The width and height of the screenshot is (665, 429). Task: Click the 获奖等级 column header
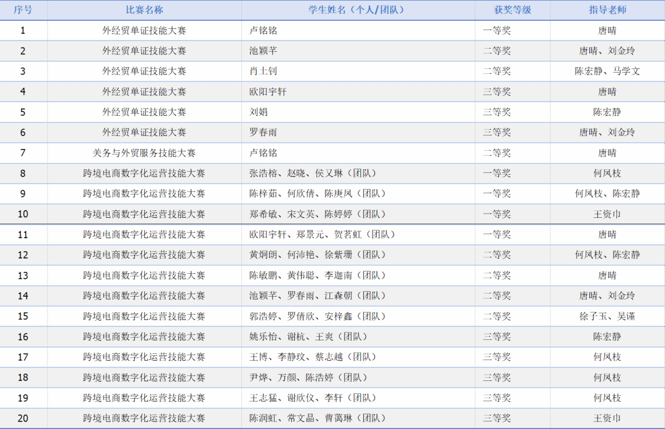[x=512, y=10]
